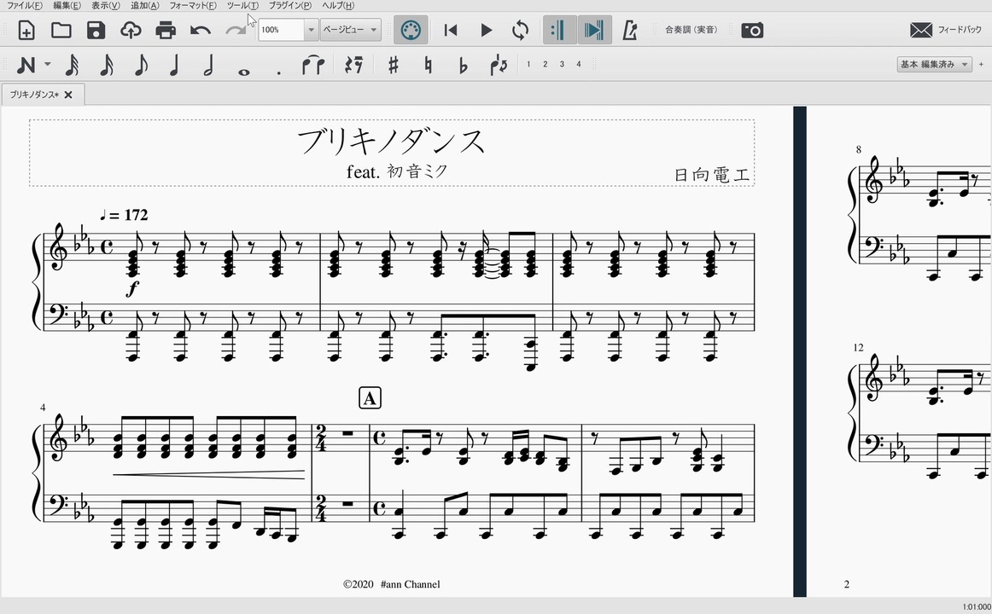Select the whole note duration
The height and width of the screenshot is (614, 992).
243,65
